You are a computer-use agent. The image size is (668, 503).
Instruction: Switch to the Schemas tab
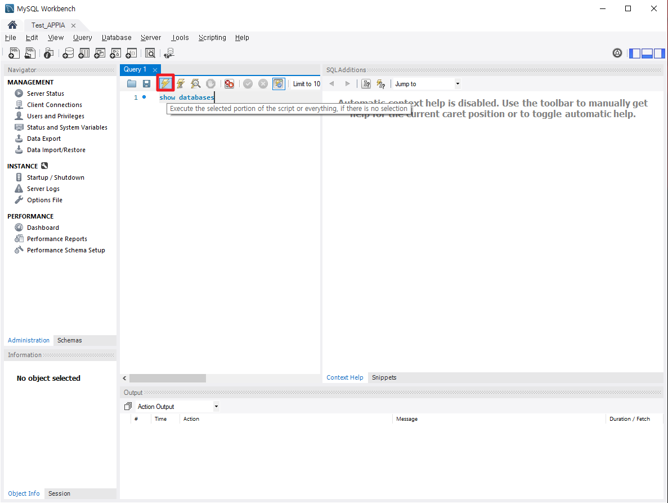[x=69, y=340]
